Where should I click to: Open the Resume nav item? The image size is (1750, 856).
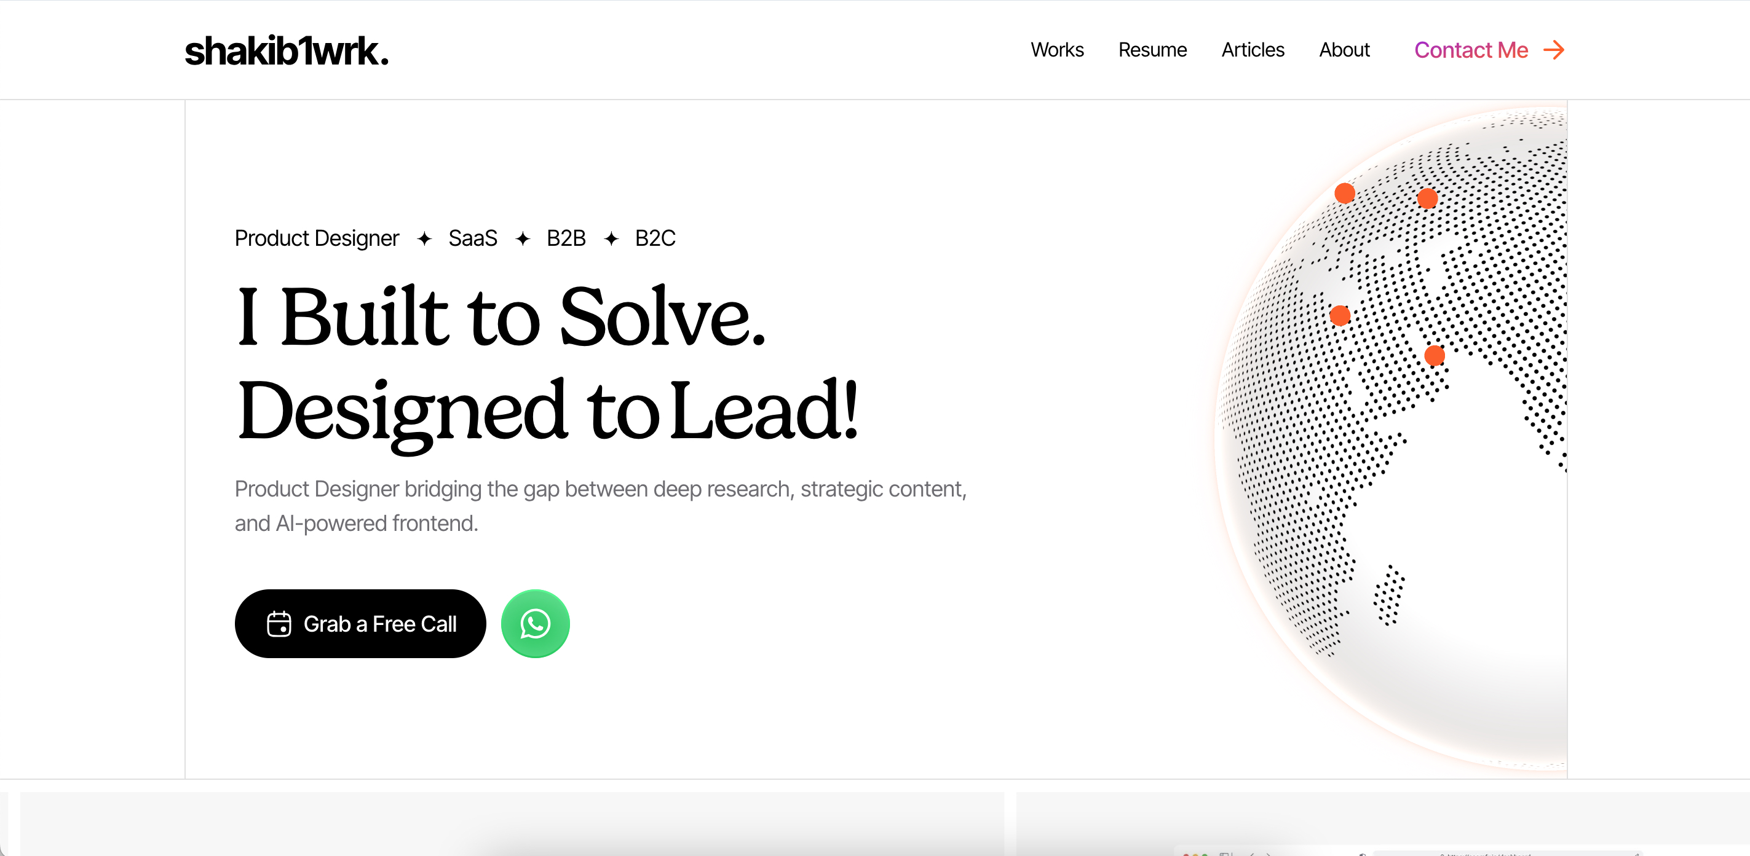click(1152, 50)
